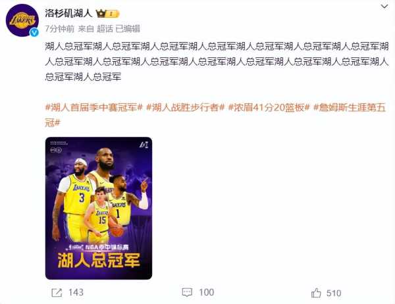Click the repost count 143
The width and height of the screenshot is (395, 304).
pyautogui.click(x=76, y=293)
